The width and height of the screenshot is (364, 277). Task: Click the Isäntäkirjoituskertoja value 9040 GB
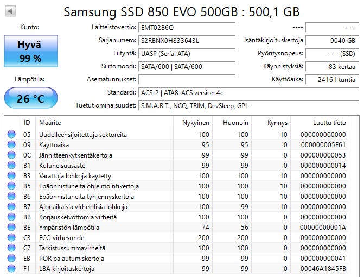[x=333, y=40]
